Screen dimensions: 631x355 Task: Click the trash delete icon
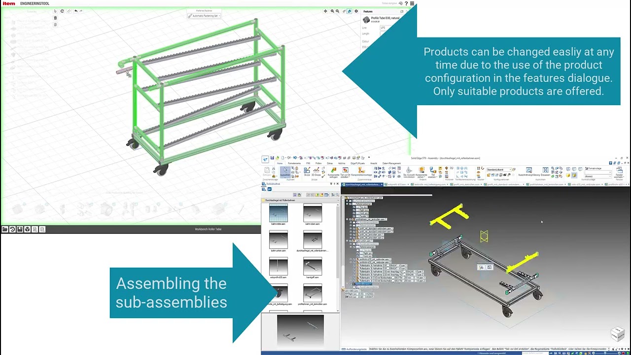[55, 18]
